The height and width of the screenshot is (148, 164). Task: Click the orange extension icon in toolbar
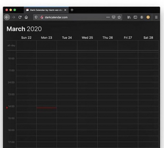148,17
